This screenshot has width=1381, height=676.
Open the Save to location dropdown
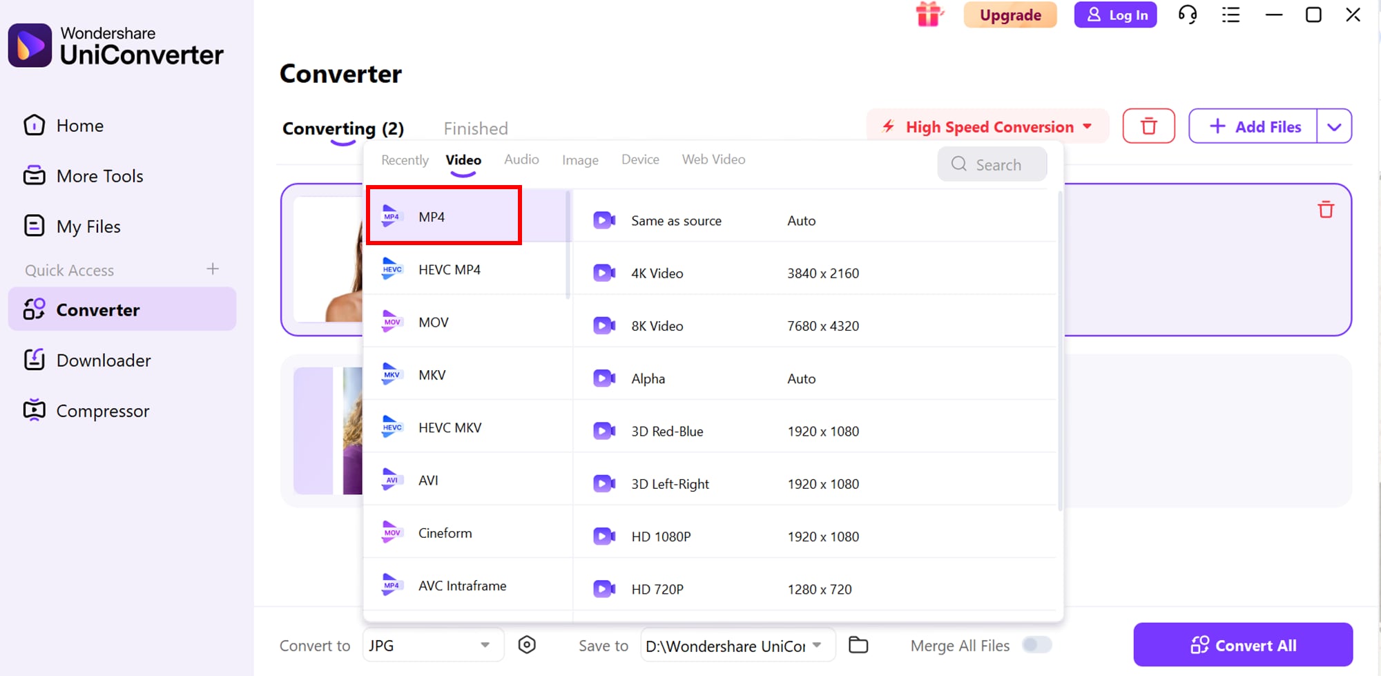(x=737, y=646)
